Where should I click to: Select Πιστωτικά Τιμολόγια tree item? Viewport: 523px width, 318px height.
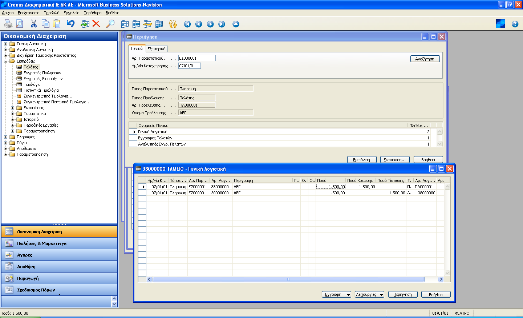[41, 90]
